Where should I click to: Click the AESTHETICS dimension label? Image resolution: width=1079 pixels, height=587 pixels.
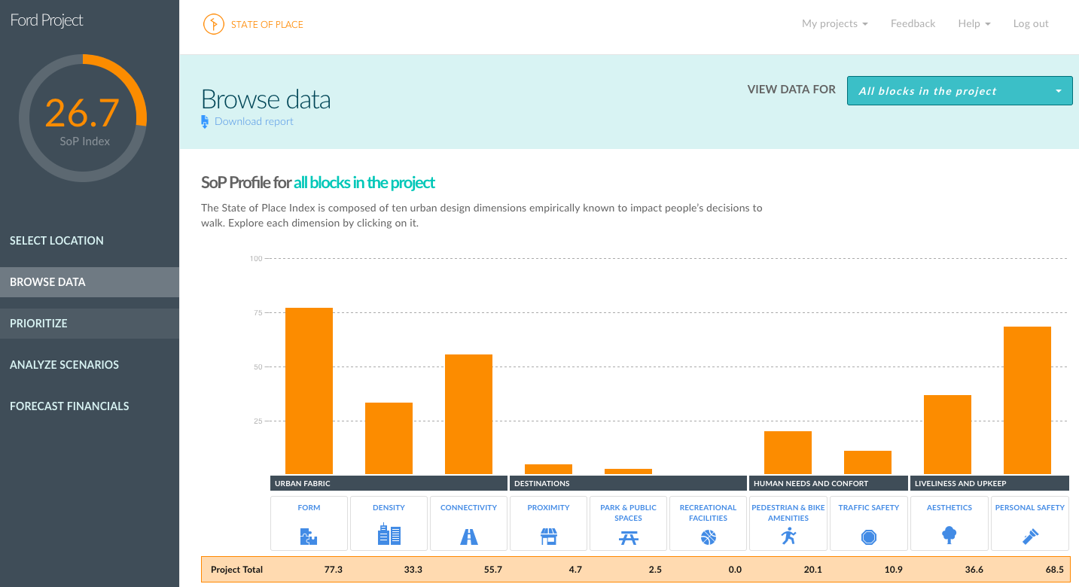949,508
